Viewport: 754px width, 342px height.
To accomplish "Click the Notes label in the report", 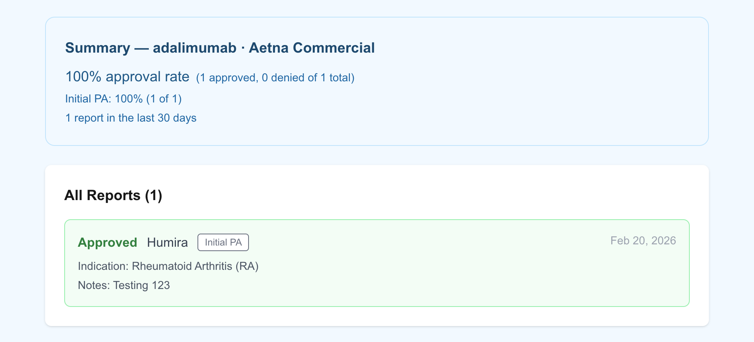I will pyautogui.click(x=93, y=285).
